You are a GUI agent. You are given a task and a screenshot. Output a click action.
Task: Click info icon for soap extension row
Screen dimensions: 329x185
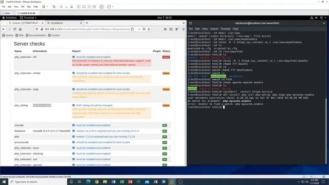coord(74,89)
